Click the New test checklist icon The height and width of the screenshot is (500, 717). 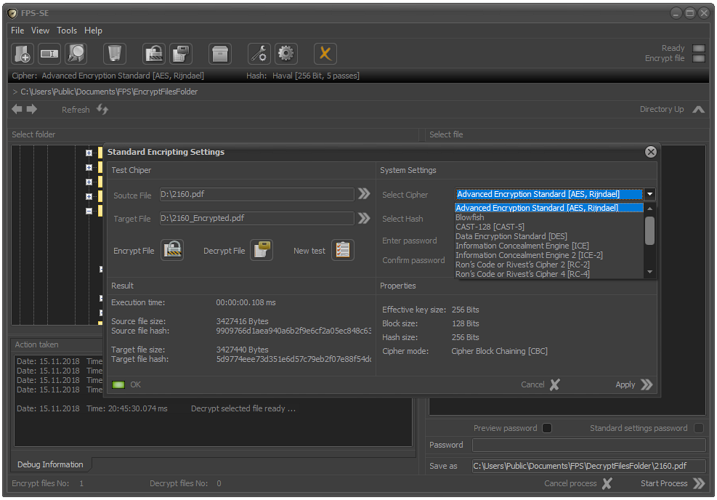(x=343, y=250)
